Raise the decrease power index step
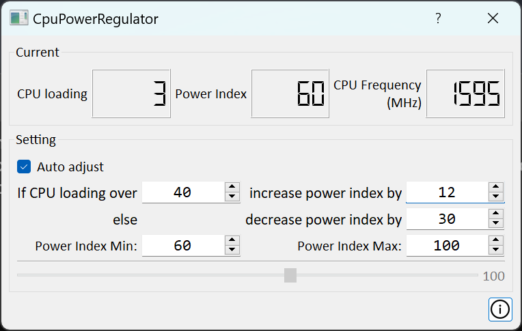The width and height of the screenshot is (522, 331). (x=497, y=214)
